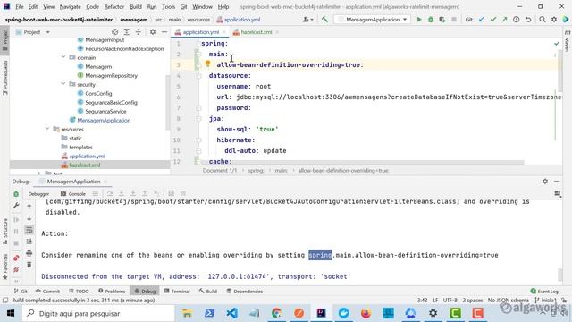Collapse the security package folder
The image size is (572, 322).
point(63,84)
